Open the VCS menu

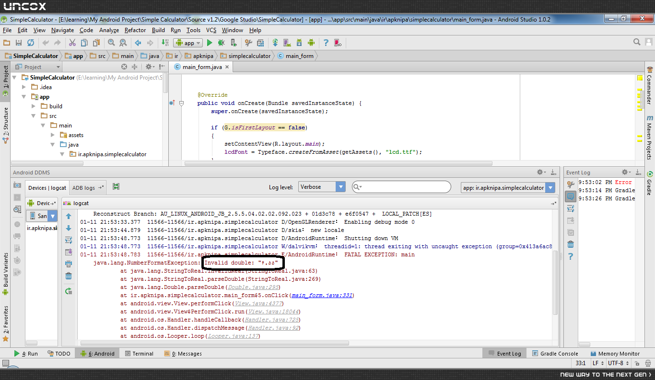(211, 30)
